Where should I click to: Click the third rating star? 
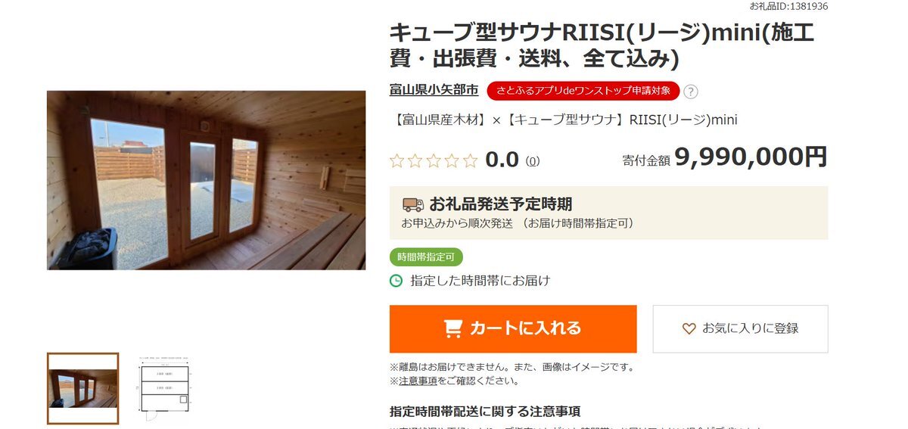(x=433, y=160)
